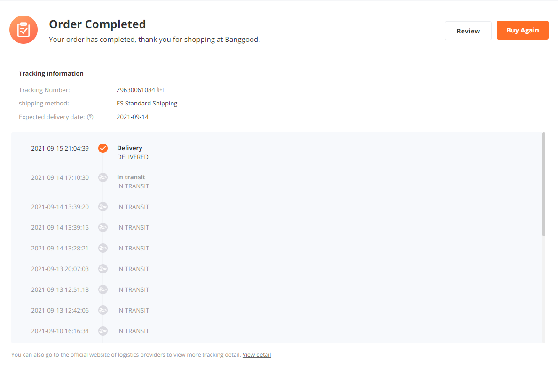
Task: Click the tracking list vertical scrollbar
Action: [544, 184]
